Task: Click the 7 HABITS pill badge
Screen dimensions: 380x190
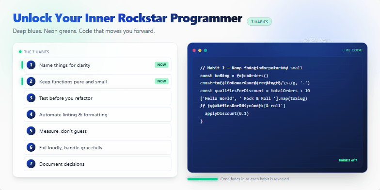Action: 259,22
